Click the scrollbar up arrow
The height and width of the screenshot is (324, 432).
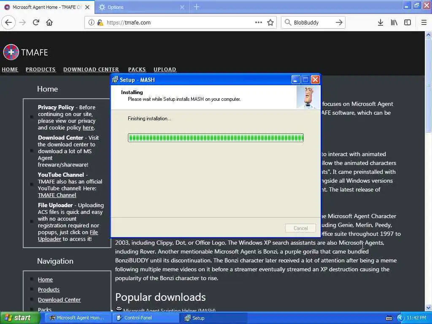point(428,35)
